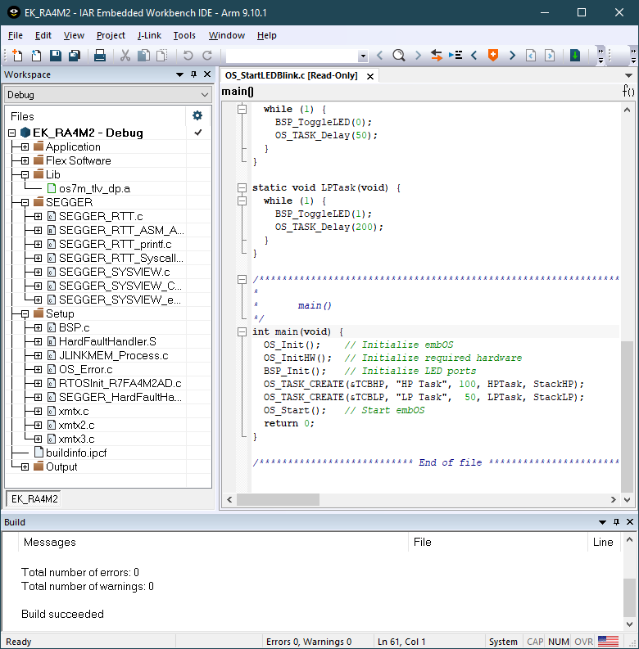Screen dimensions: 639x649
Task: Open the Debug configuration dropdown
Action: [204, 95]
